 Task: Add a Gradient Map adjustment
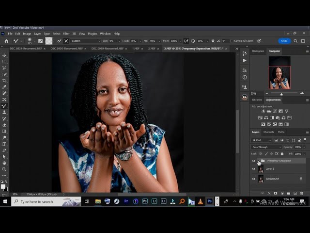click(286, 124)
